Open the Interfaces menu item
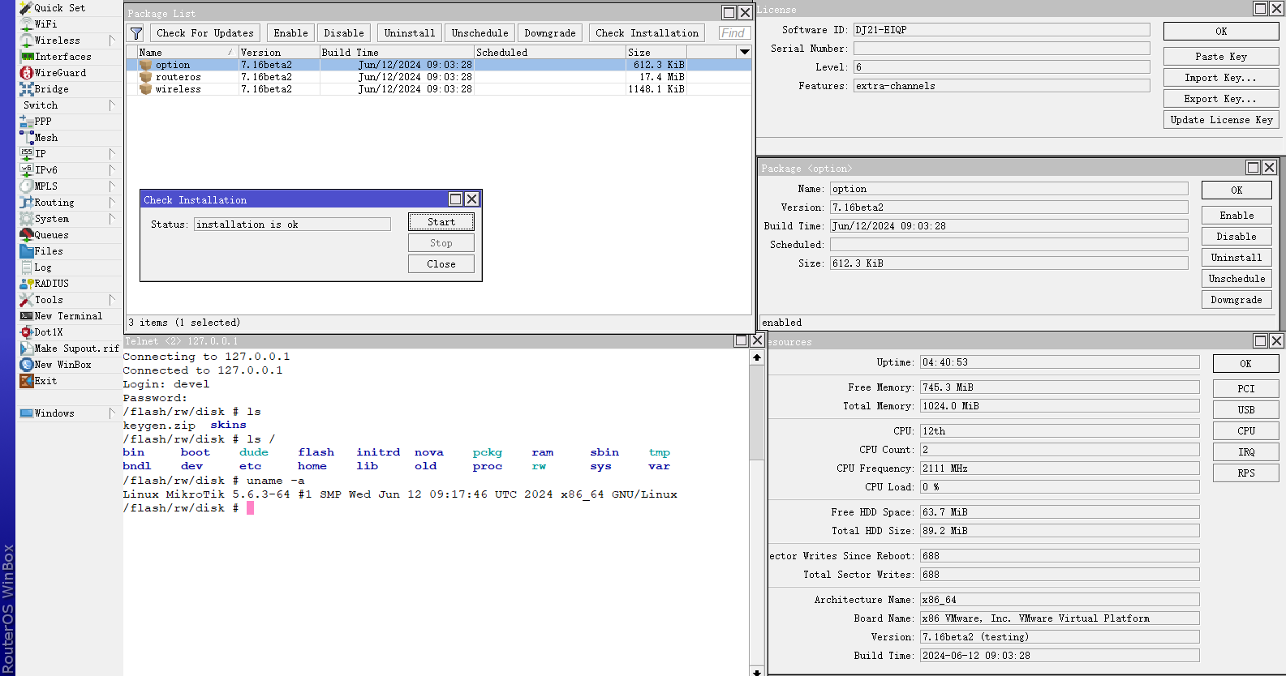 (x=62, y=57)
